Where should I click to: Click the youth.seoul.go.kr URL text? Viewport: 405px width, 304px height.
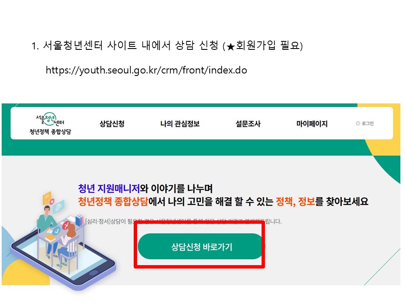pos(146,70)
